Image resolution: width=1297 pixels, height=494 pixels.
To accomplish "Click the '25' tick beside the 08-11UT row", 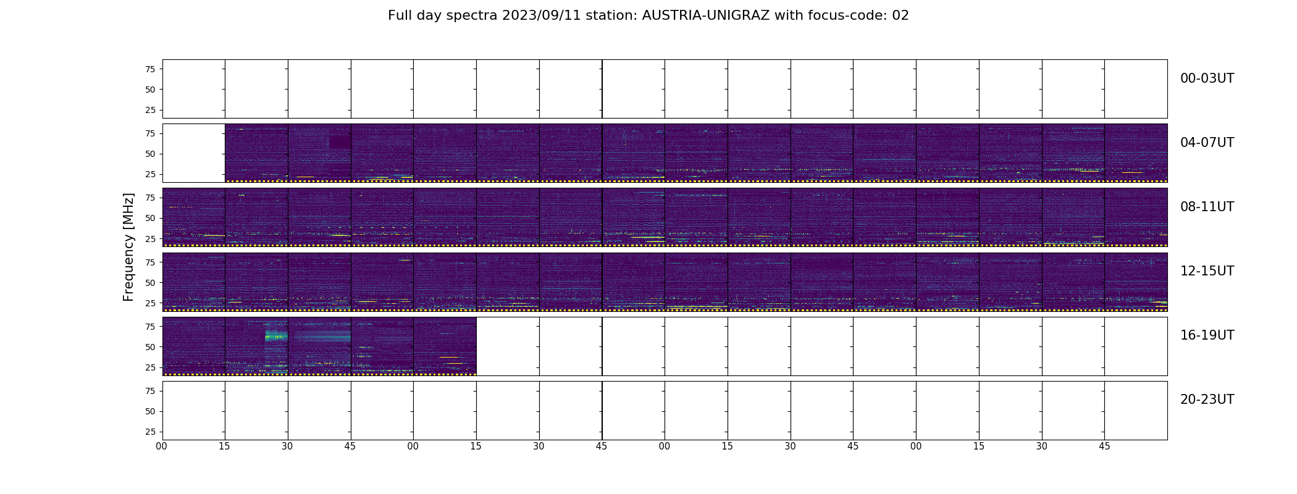I will click(150, 238).
